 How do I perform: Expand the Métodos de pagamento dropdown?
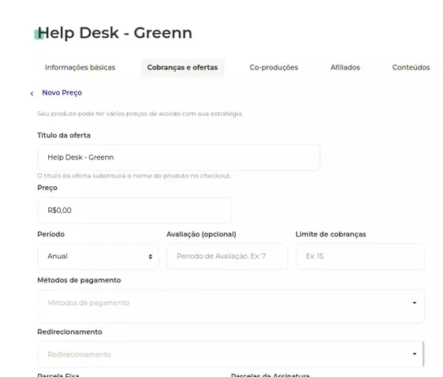pos(231,306)
